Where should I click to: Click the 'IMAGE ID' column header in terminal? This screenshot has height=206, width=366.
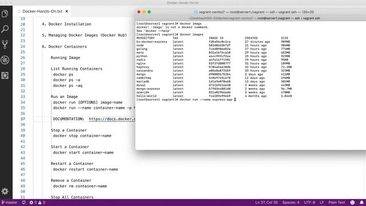click(x=216, y=38)
